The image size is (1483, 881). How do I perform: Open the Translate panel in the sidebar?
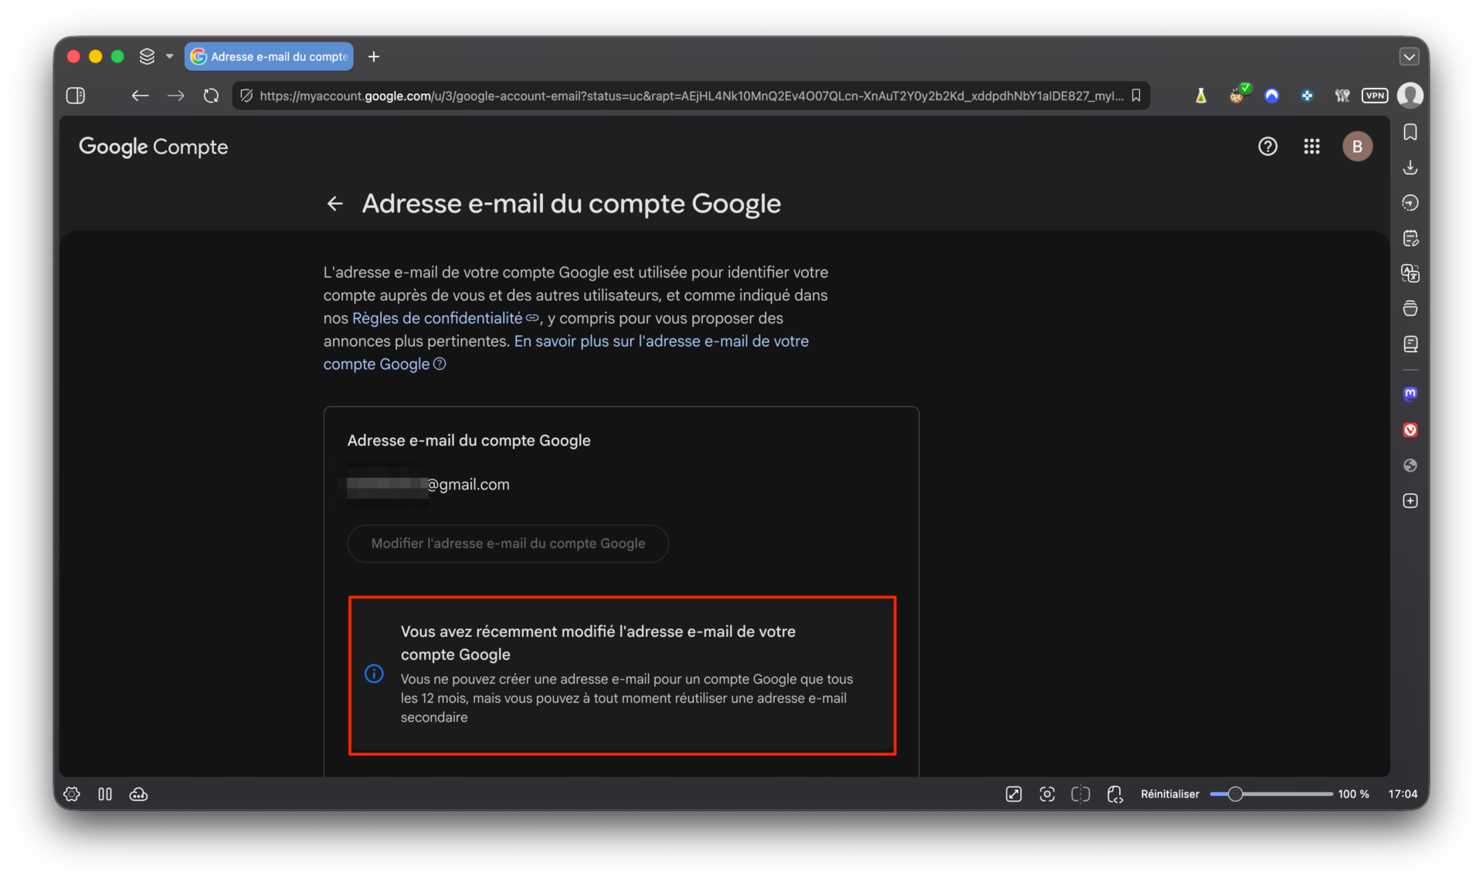coord(1410,273)
